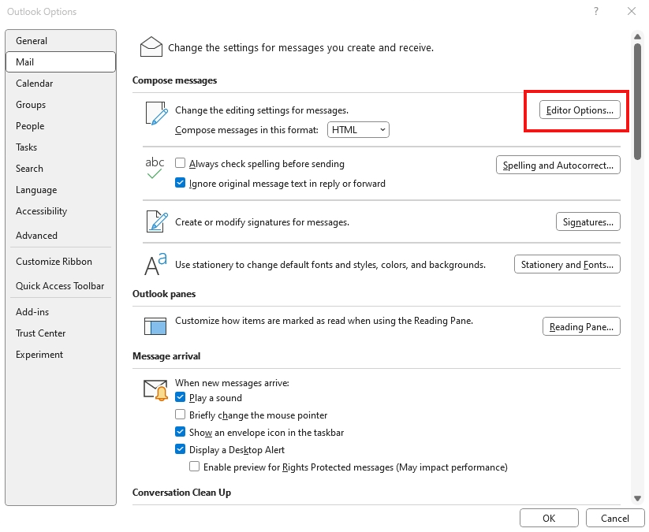
Task: Switch to Advanced options
Action: tap(61, 236)
